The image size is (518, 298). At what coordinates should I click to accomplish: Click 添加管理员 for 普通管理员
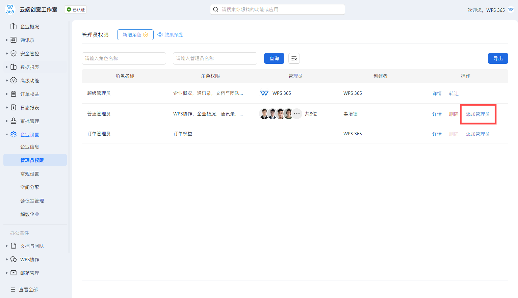pos(477,114)
